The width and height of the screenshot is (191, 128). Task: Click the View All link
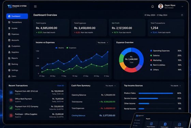(60, 86)
